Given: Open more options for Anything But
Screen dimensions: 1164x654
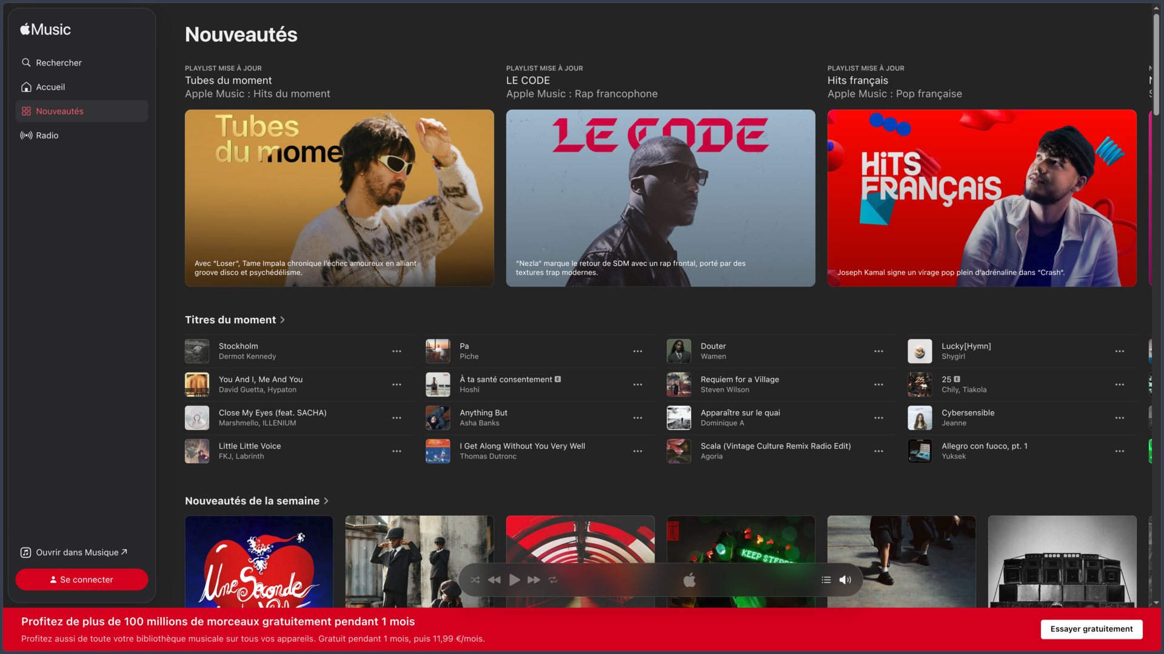Looking at the screenshot, I should (638, 418).
